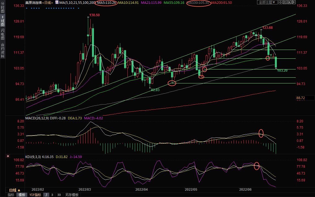Toggle the BB indicator button
The image size is (315, 197).
(59, 195)
